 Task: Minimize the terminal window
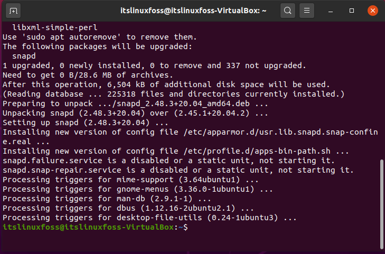[331, 11]
